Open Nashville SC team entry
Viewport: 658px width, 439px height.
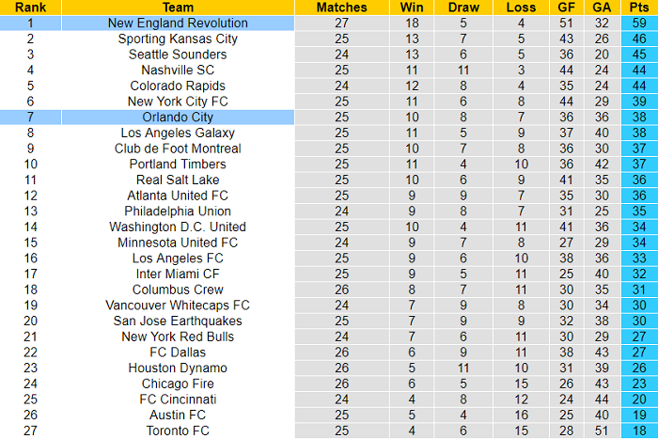[x=178, y=71]
